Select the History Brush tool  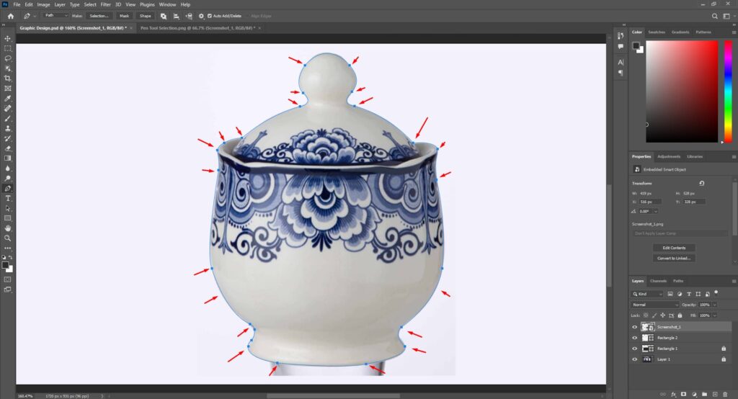(7, 138)
